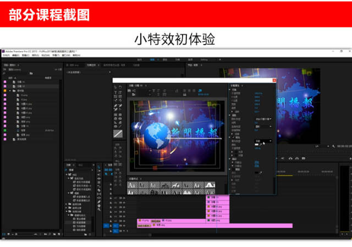Screen dimensions: 352x247
Task: Collapse the orange-labeled bin in project panel
Action: tap(10, 91)
